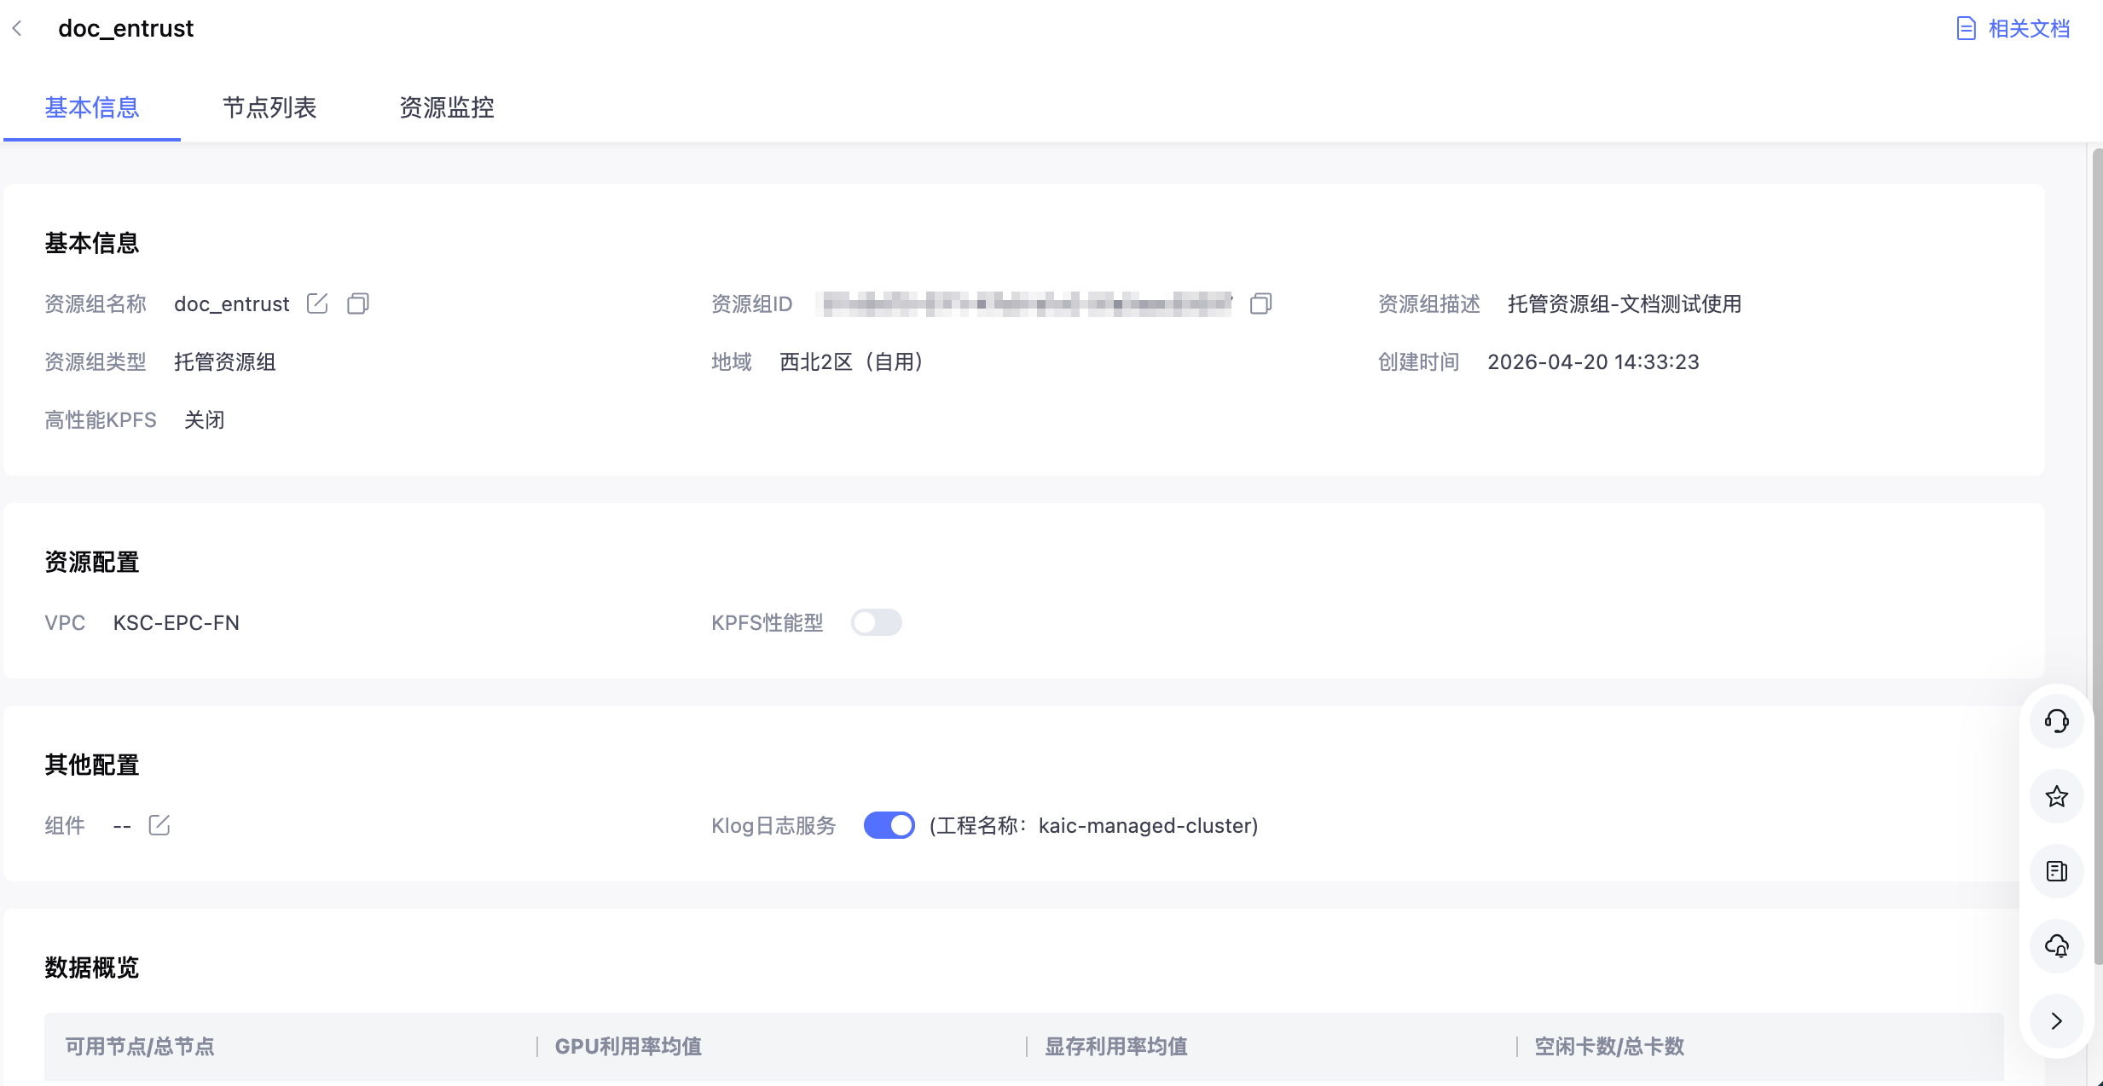Click the cloud support sidebar icon
The image size is (2103, 1086).
click(2056, 946)
